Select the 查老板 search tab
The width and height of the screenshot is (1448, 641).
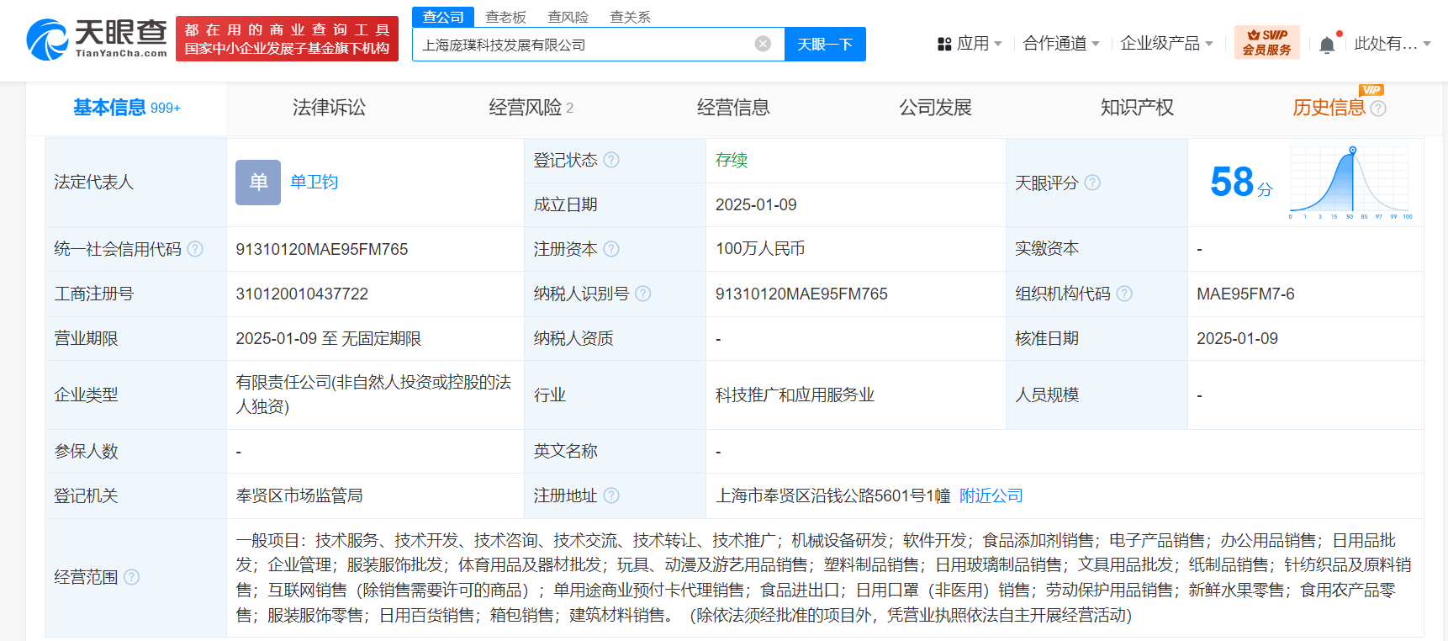pyautogui.click(x=505, y=17)
